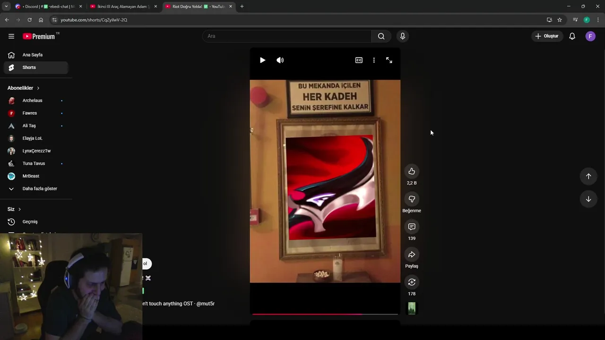Screen dimensions: 605x340
Task: Close the Discord ebedi-chat tab
Action: (x=80, y=7)
